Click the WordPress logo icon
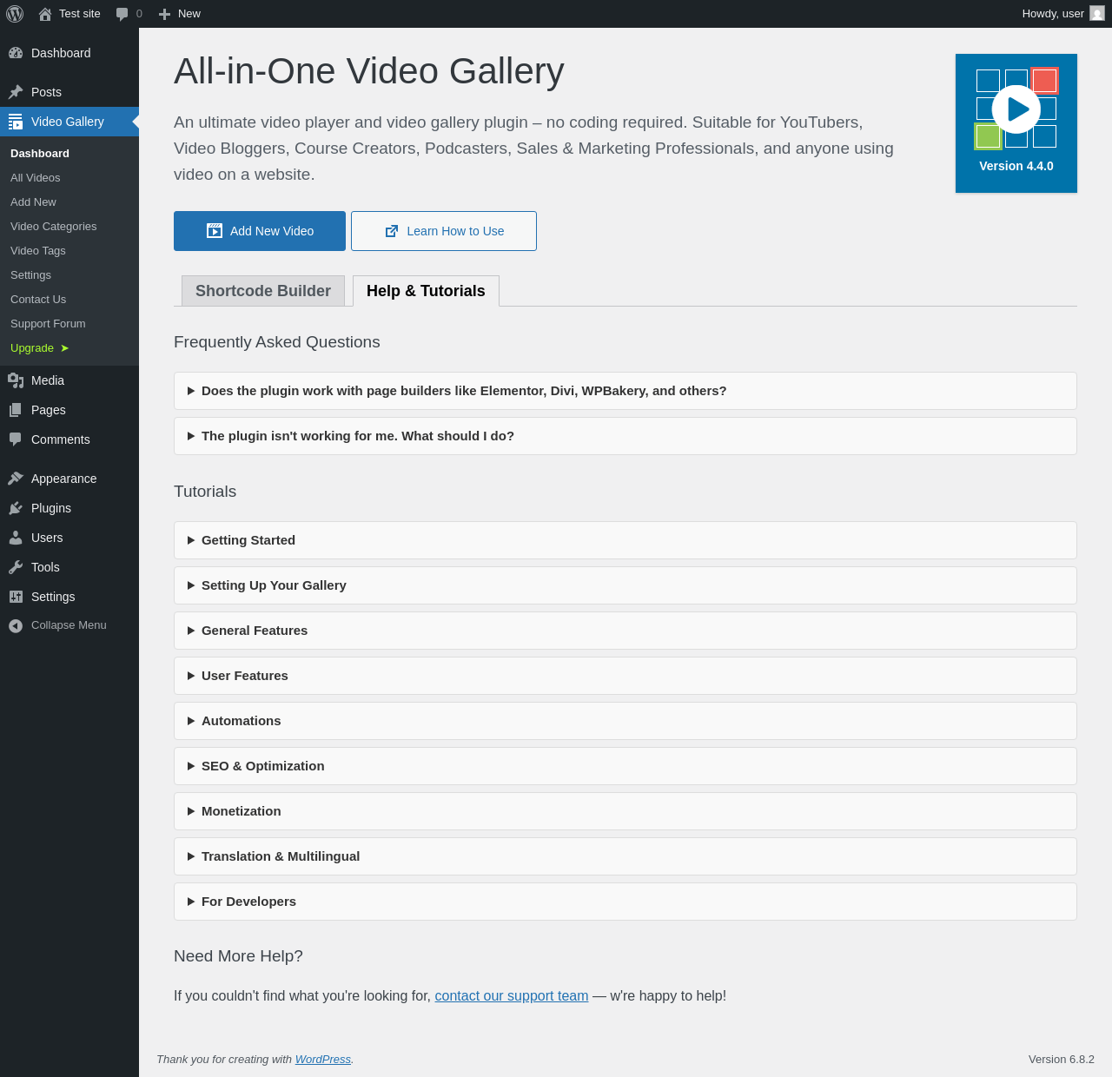The width and height of the screenshot is (1112, 1077). 15,14
